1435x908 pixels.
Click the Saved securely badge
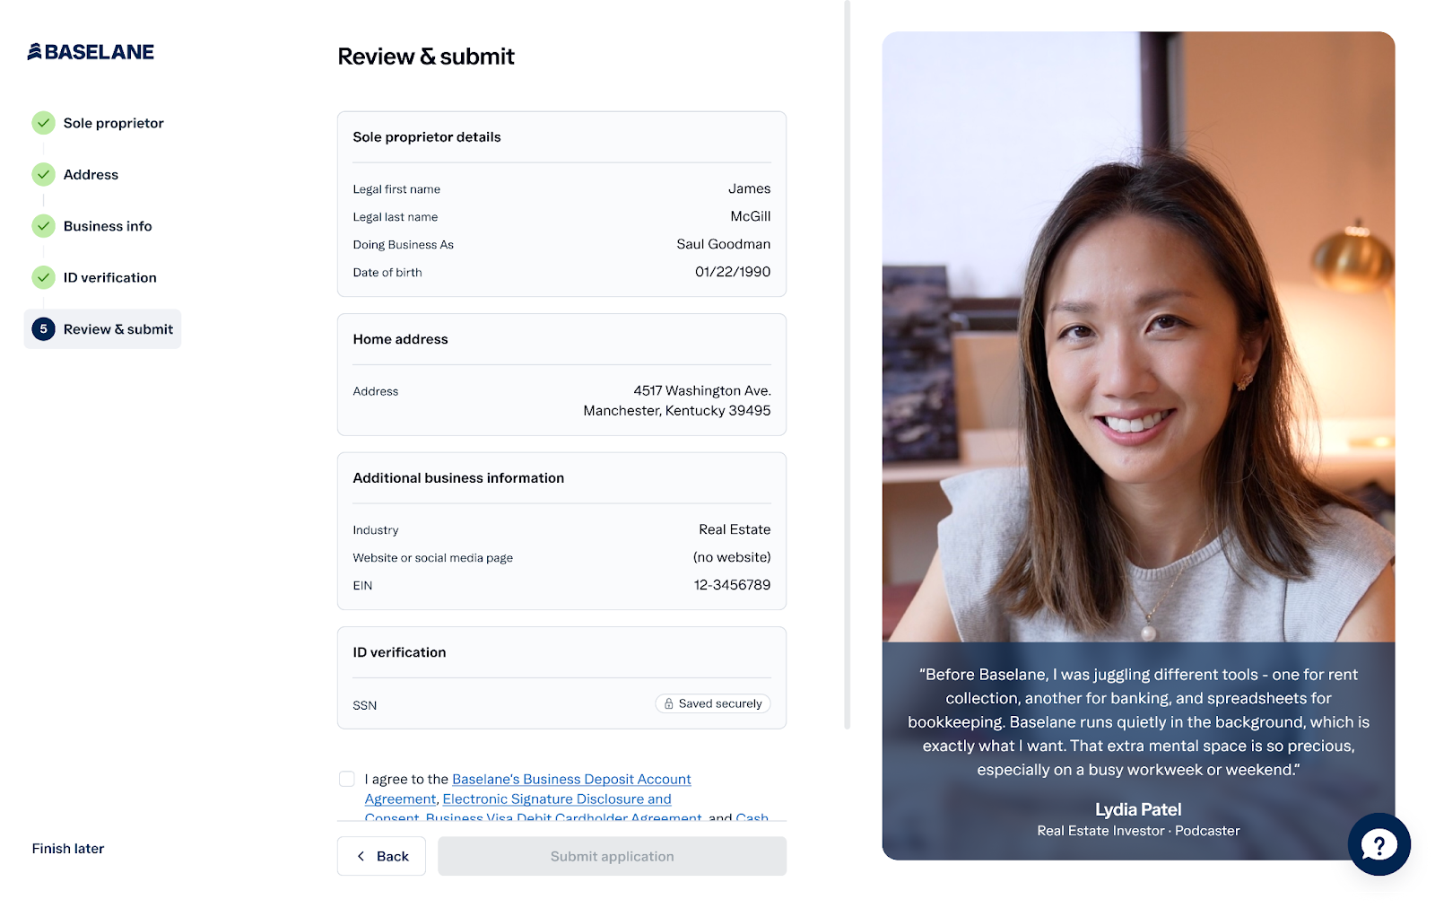(713, 704)
